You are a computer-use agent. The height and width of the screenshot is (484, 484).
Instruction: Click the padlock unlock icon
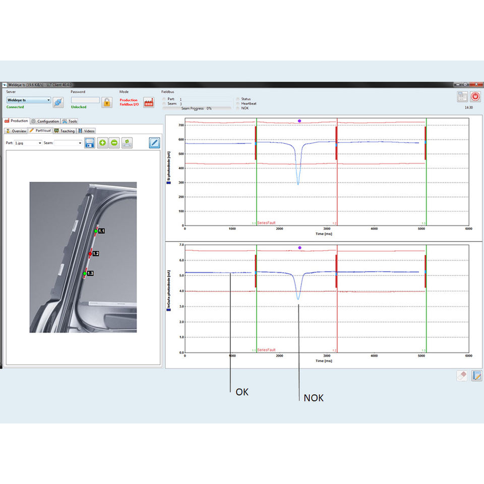(107, 102)
